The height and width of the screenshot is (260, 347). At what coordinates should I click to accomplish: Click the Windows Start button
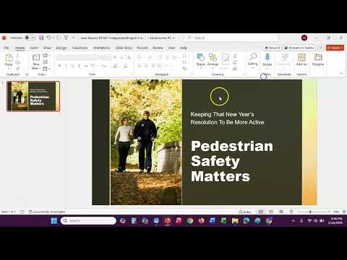54,220
